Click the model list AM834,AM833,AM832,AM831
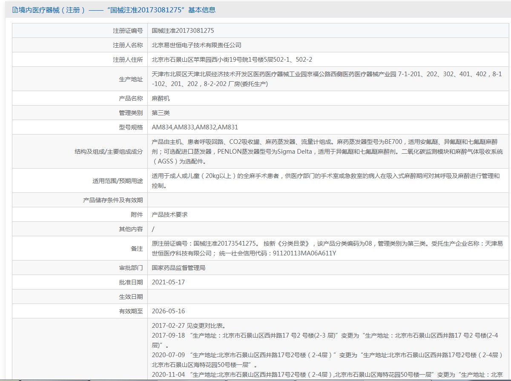511x381 pixels. coord(195,127)
